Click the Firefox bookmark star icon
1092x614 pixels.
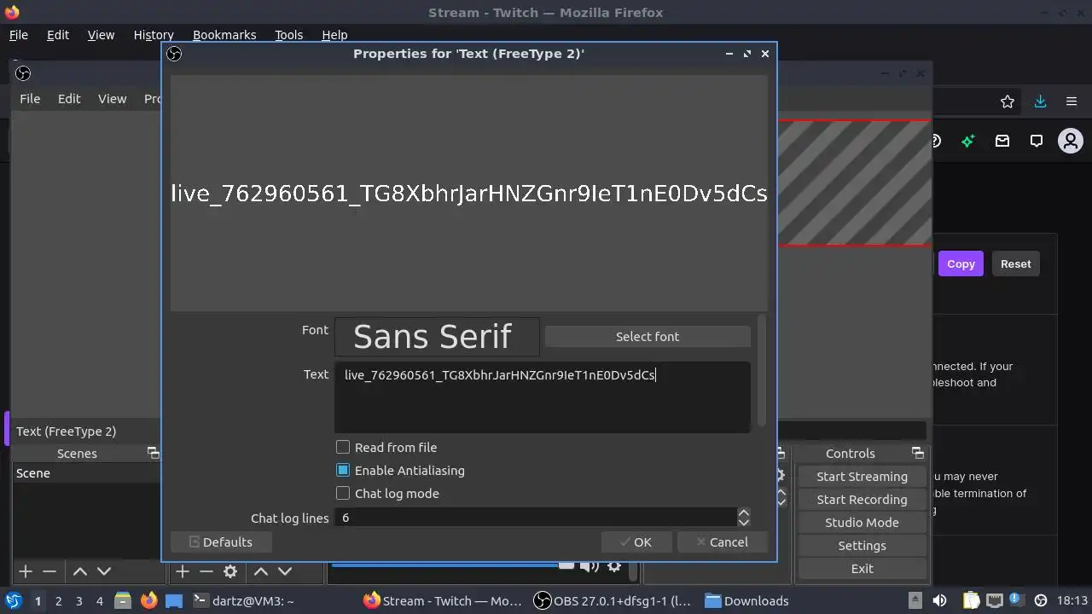click(x=1008, y=101)
